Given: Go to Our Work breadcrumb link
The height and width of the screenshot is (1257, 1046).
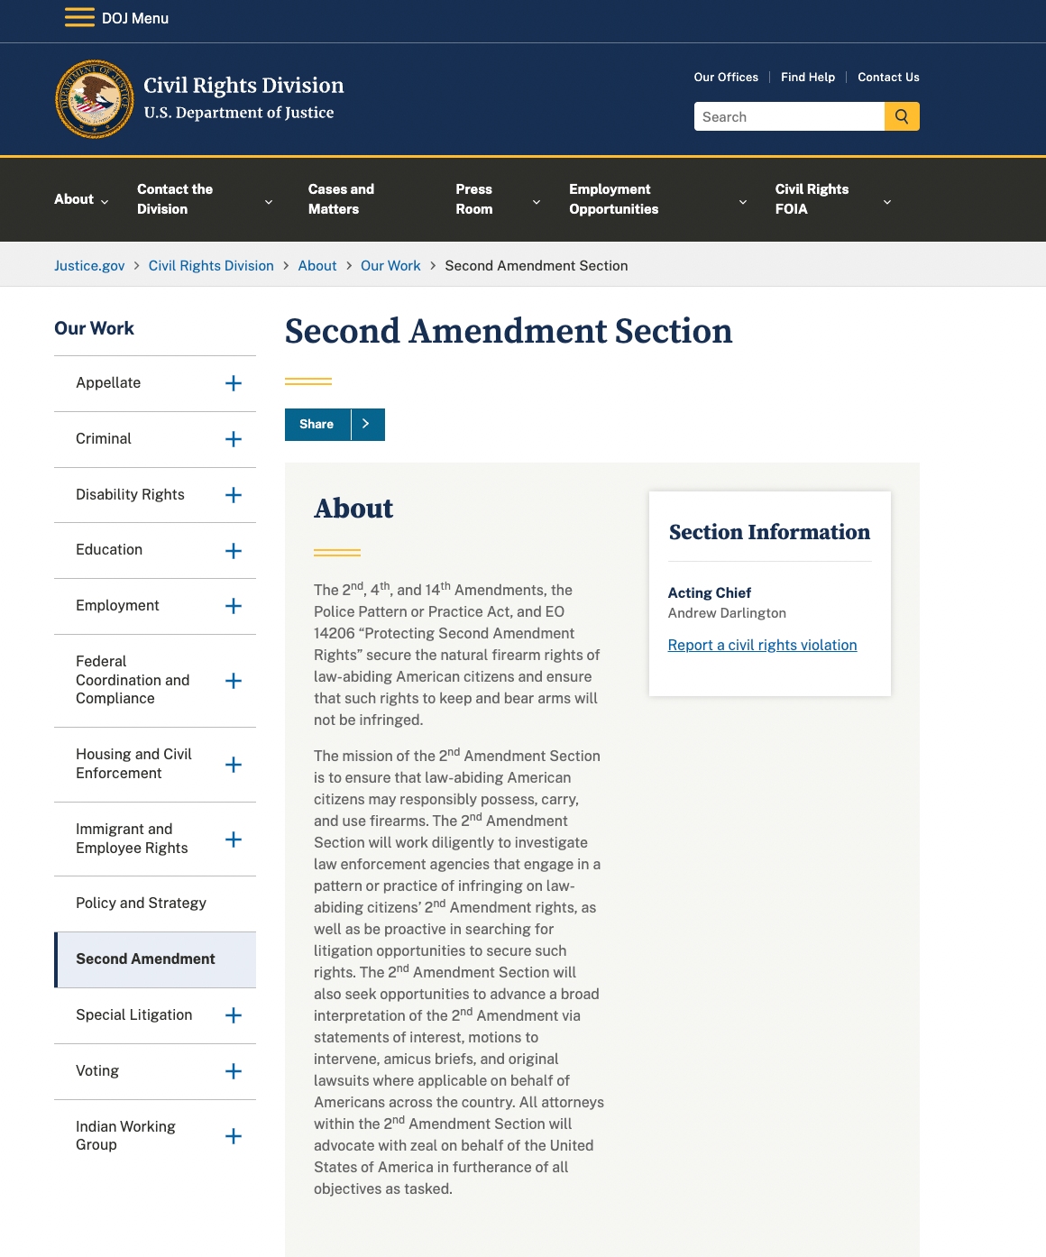Looking at the screenshot, I should [x=390, y=265].
